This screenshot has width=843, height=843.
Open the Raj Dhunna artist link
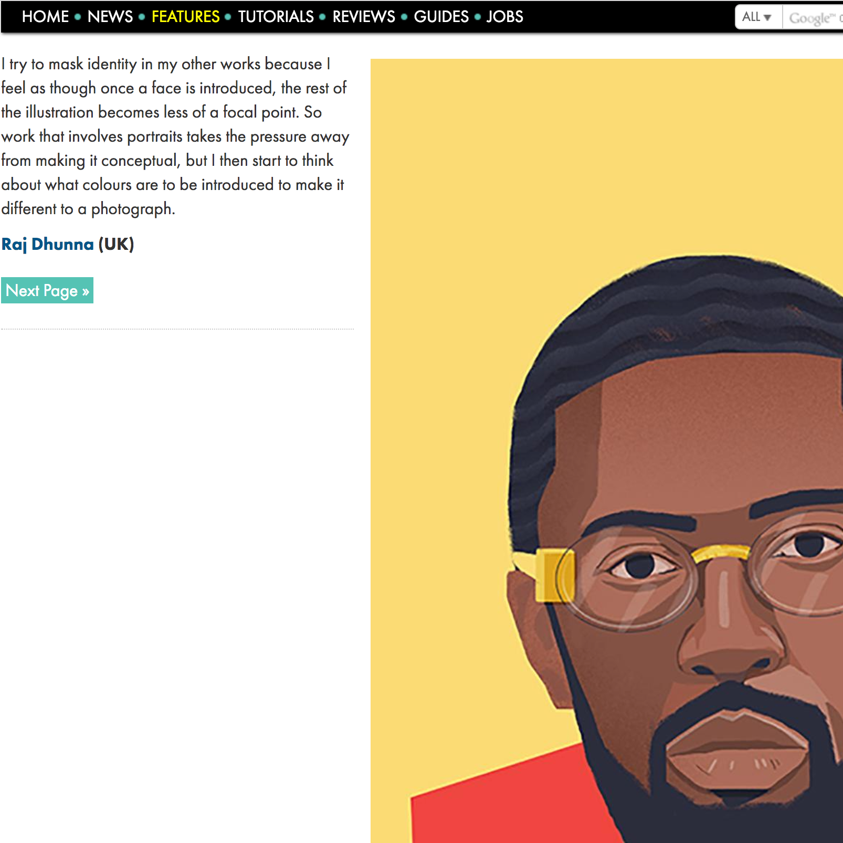[47, 245]
